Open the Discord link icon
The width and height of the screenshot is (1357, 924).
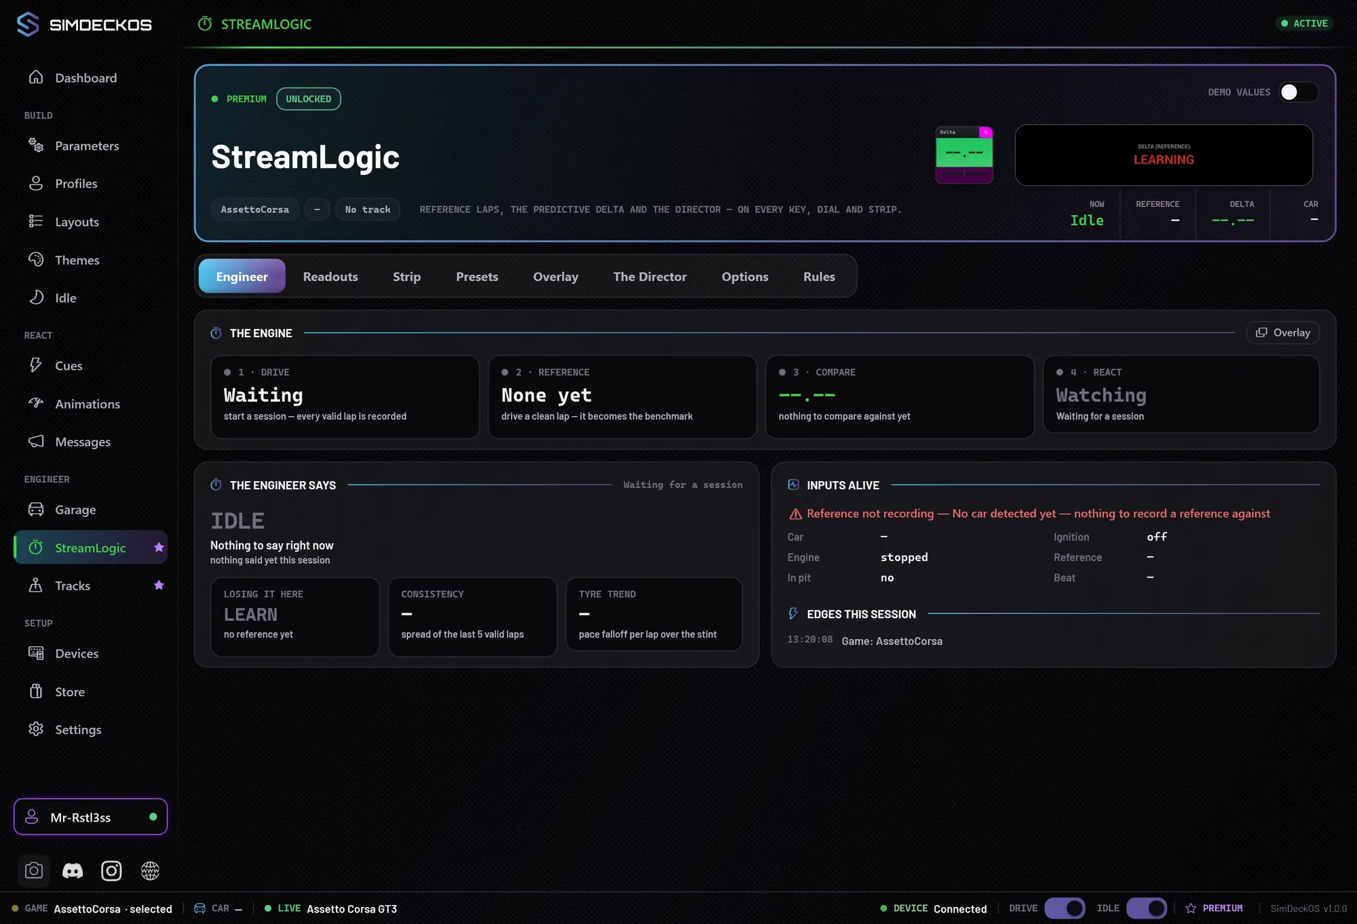coord(73,870)
